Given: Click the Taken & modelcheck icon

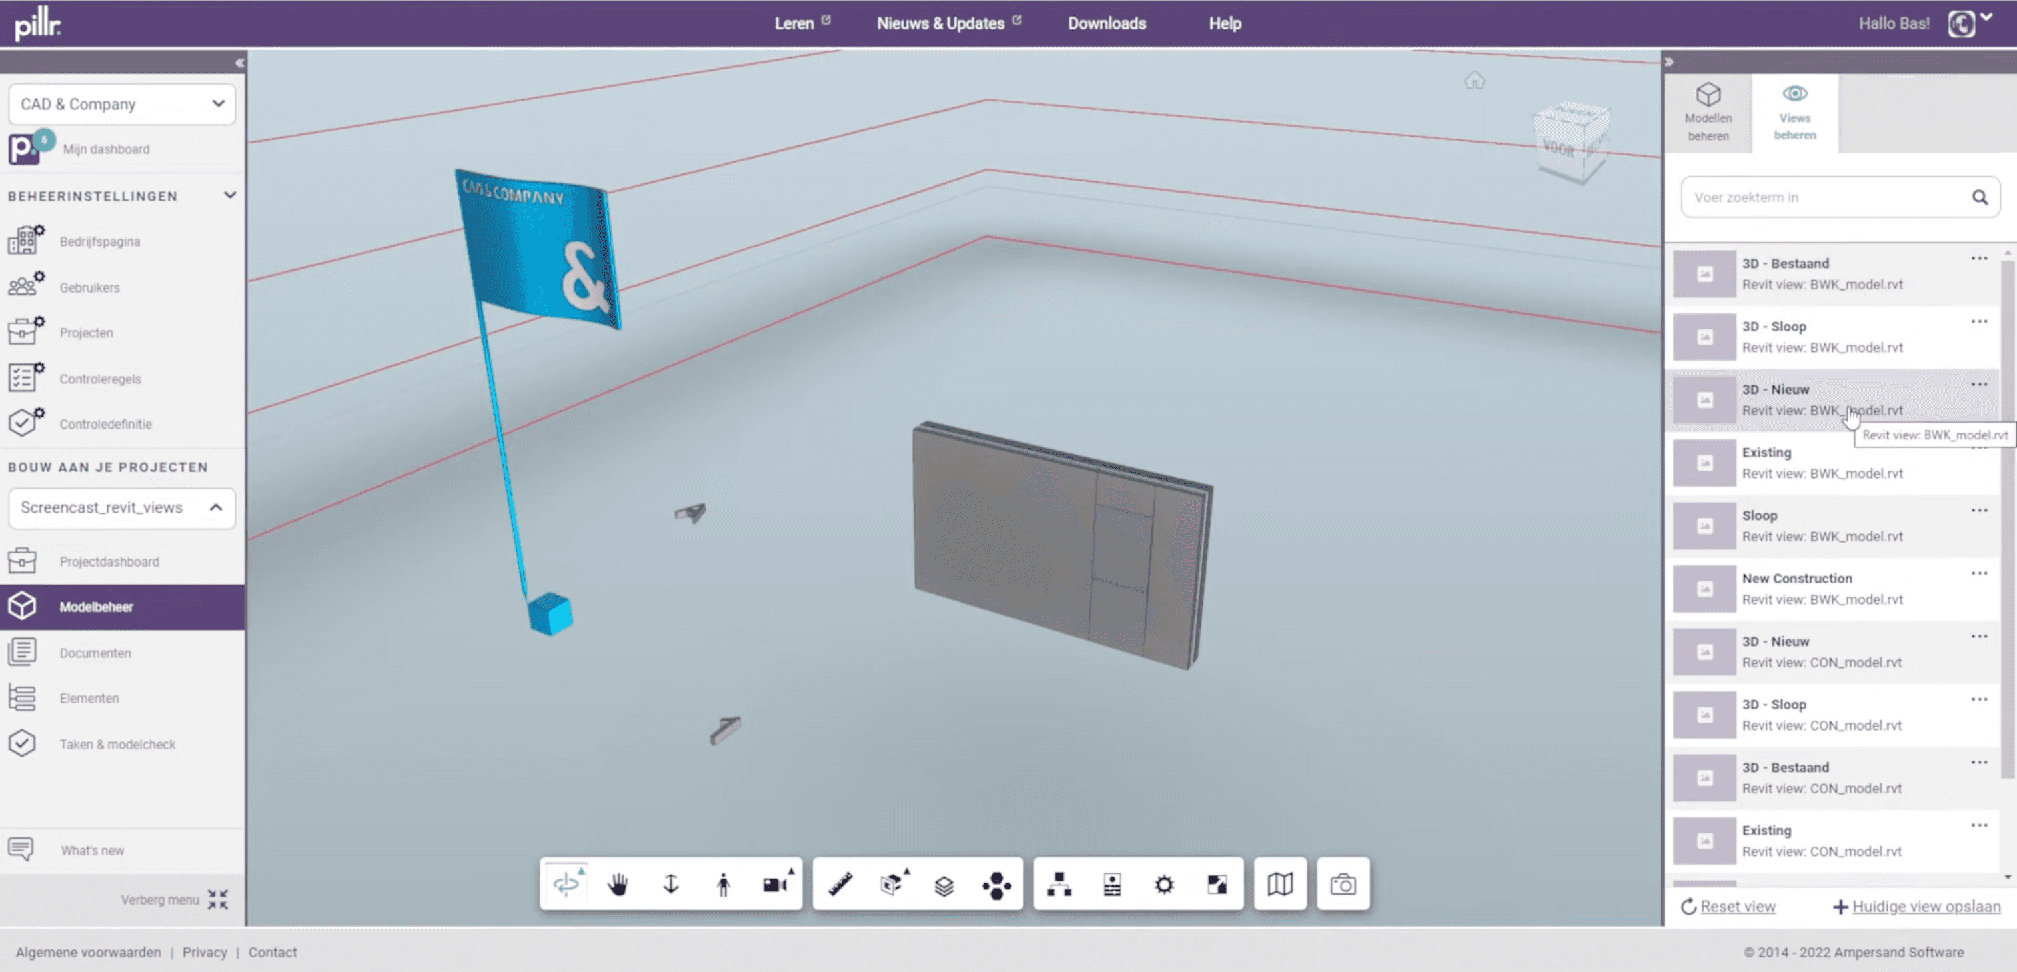Looking at the screenshot, I should (22, 743).
